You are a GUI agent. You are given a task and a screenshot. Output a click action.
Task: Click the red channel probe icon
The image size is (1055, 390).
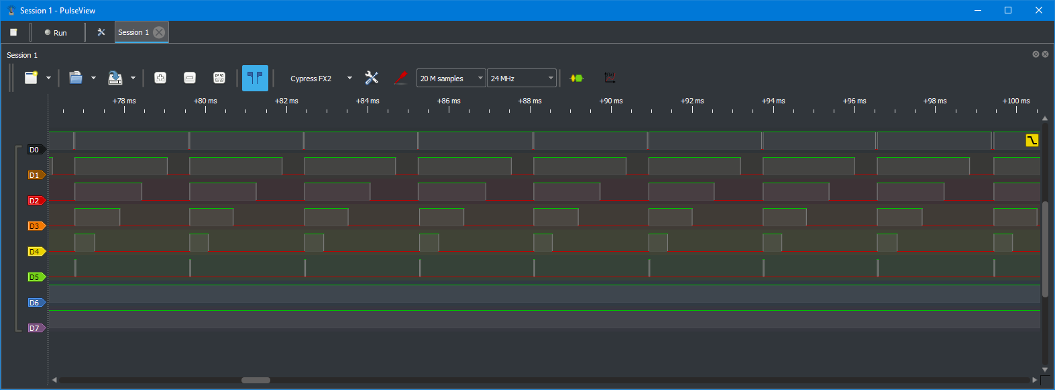point(400,78)
